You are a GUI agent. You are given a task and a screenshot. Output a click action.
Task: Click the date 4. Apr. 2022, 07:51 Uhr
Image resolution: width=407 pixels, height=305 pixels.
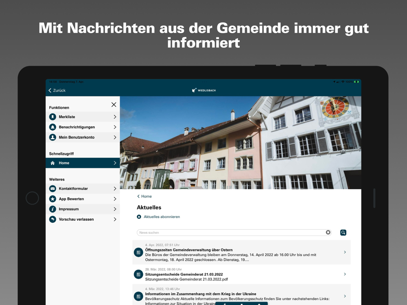[x=162, y=245]
